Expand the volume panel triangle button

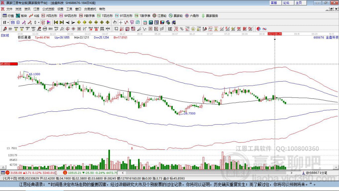tap(3, 167)
